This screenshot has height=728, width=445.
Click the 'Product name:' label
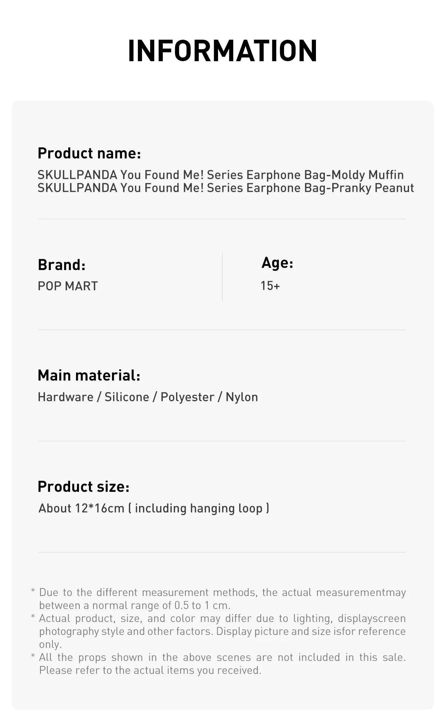click(89, 153)
